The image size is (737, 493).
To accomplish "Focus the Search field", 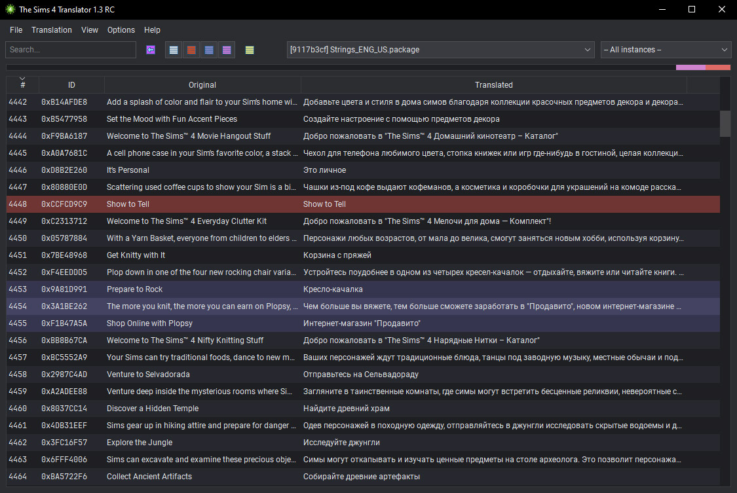I will (71, 50).
